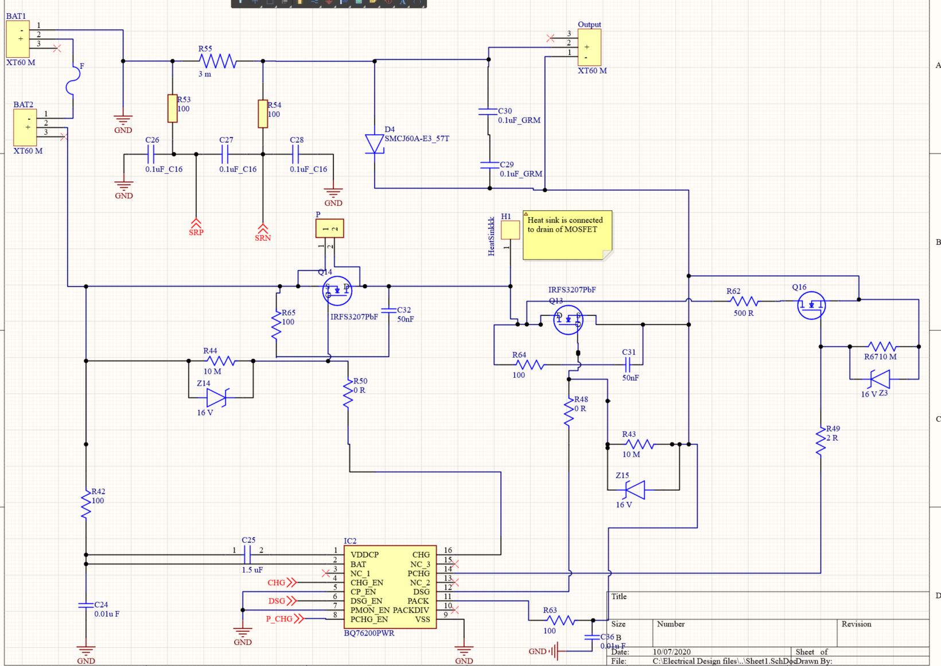Viewport: 941px width, 666px height.
Task: Select the D4 TVS diode symbol
Action: click(x=375, y=143)
